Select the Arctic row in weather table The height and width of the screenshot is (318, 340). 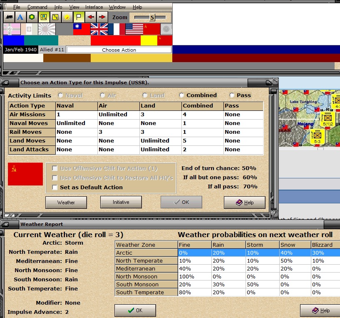pos(227,253)
